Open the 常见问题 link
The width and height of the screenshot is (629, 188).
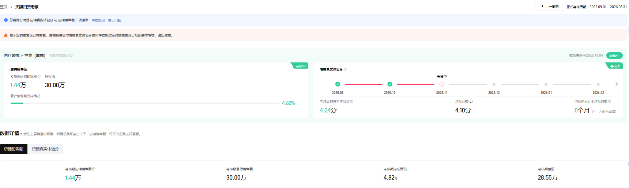pos(114,20)
